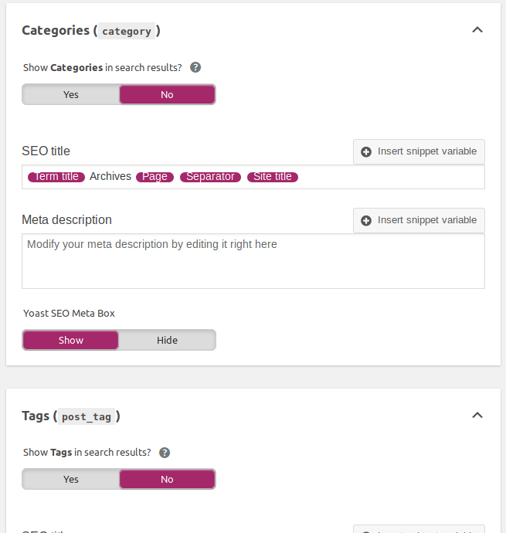
Task: Set Tags in search results to No
Action: tap(168, 479)
